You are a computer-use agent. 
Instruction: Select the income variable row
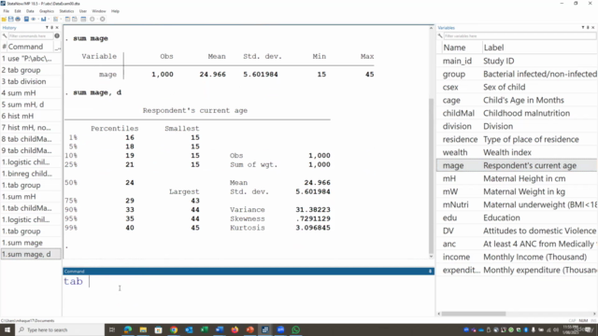click(x=517, y=257)
